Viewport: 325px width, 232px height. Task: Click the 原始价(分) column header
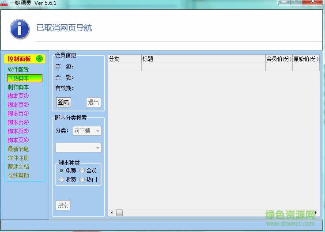pyautogui.click(x=306, y=59)
